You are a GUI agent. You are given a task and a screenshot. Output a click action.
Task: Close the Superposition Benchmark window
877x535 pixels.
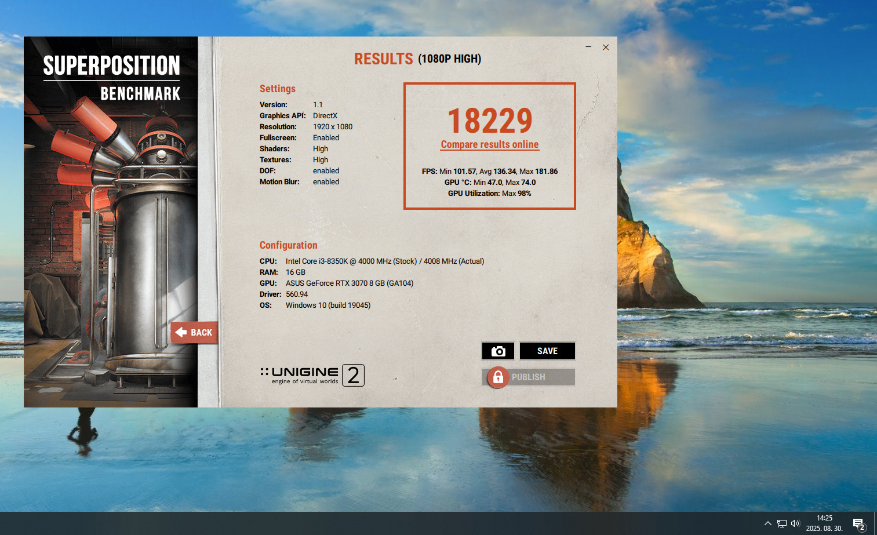(x=606, y=48)
